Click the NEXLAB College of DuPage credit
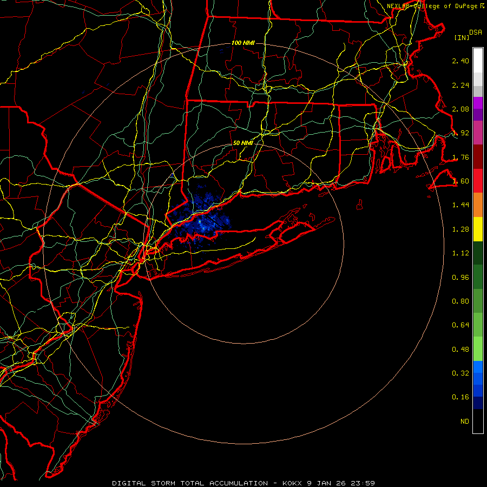 [x=435, y=6]
